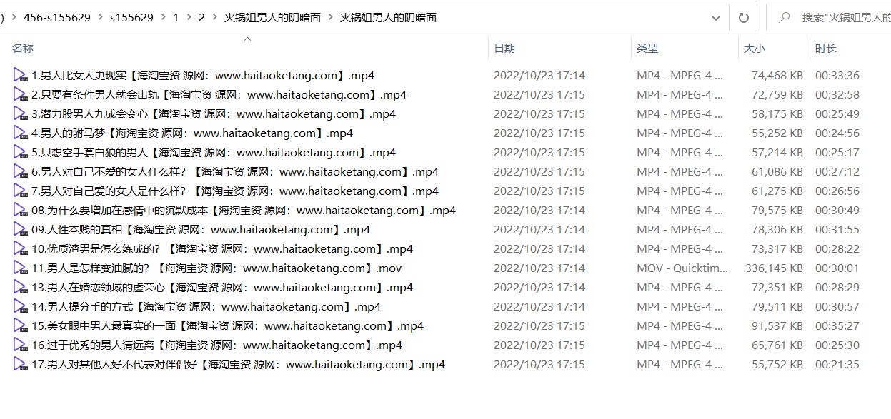Click the MOV - Quicktim... type cell
Screen dimensions: 891x419
pos(682,268)
